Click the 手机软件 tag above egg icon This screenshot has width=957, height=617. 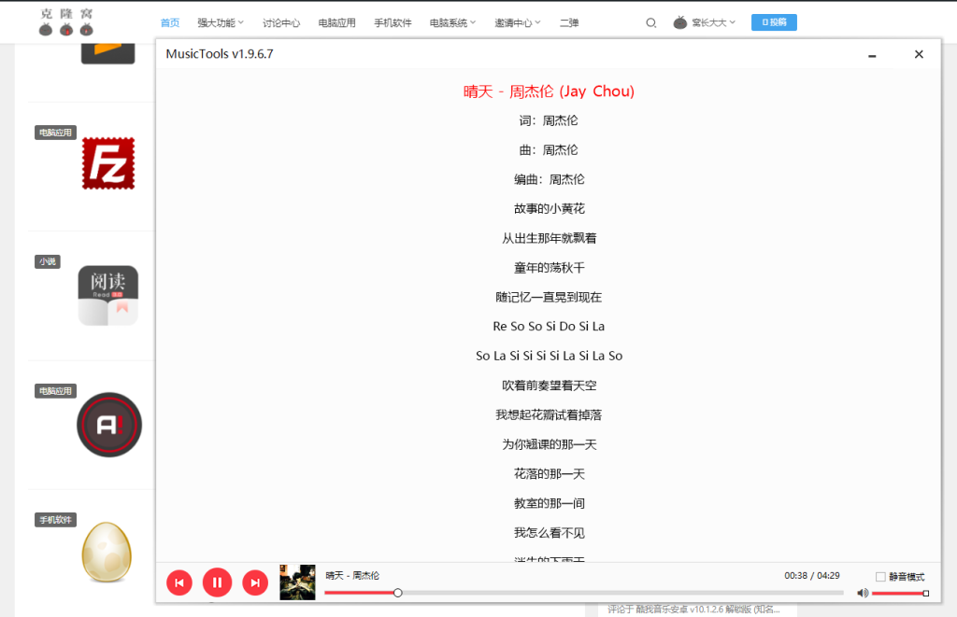tap(55, 520)
